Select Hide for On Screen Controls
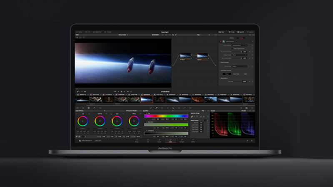 pos(245,74)
